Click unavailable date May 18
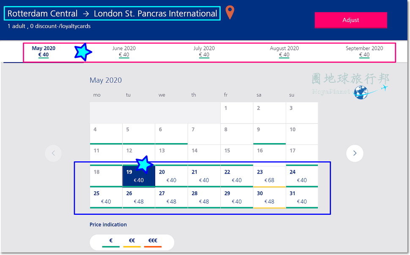This screenshot has height=255, width=410. [106, 176]
